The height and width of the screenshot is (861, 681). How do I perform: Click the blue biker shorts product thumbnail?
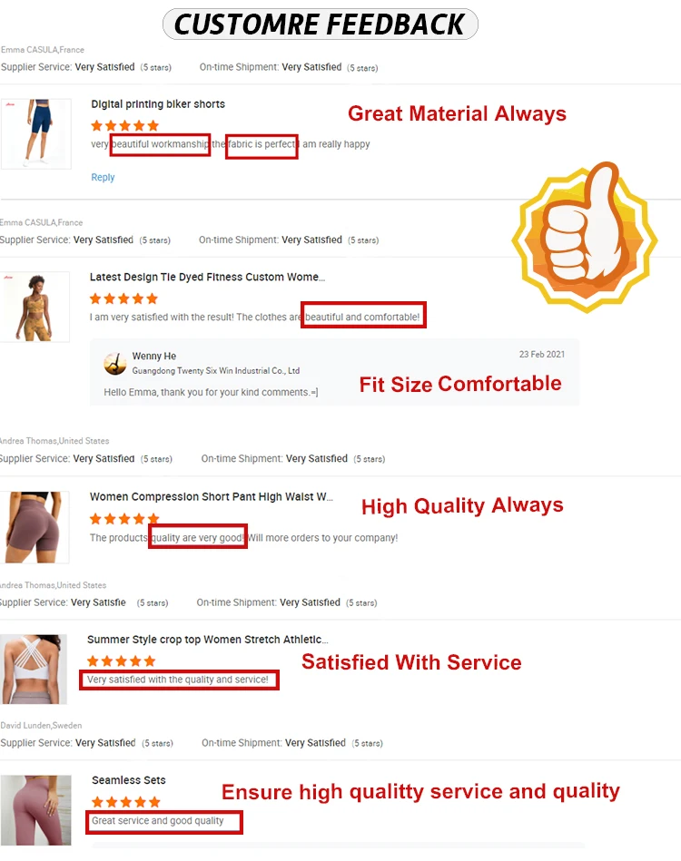36,133
